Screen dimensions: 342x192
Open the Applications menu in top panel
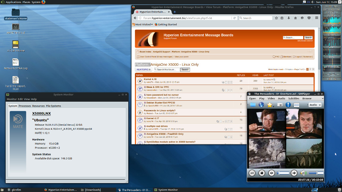(x=13, y=2)
